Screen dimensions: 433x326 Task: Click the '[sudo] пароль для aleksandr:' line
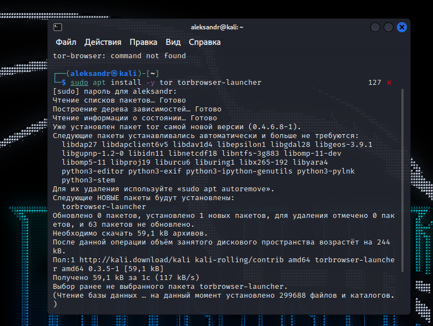tap(114, 91)
